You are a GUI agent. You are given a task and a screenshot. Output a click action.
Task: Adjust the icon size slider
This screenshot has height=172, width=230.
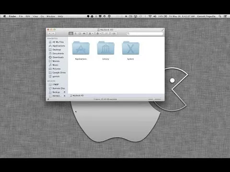[x=154, y=99]
